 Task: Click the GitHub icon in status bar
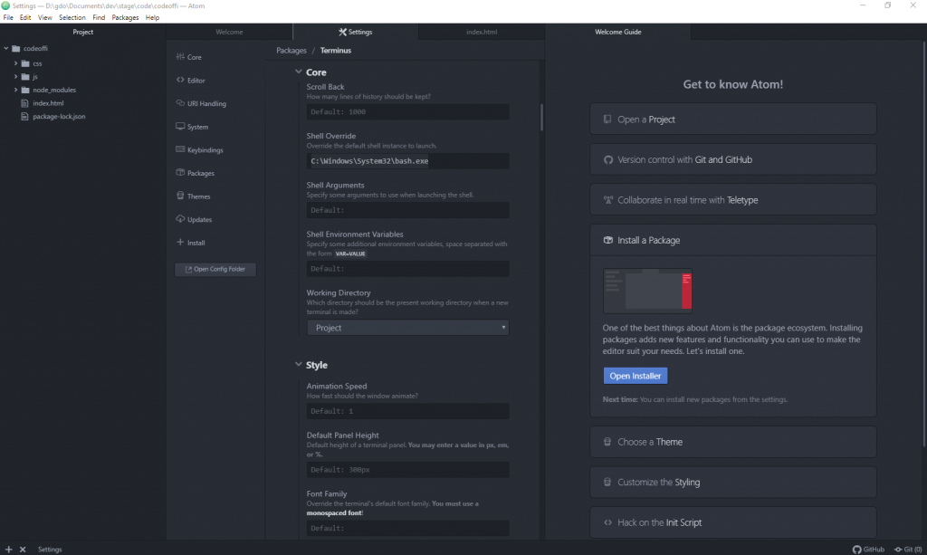(x=856, y=549)
